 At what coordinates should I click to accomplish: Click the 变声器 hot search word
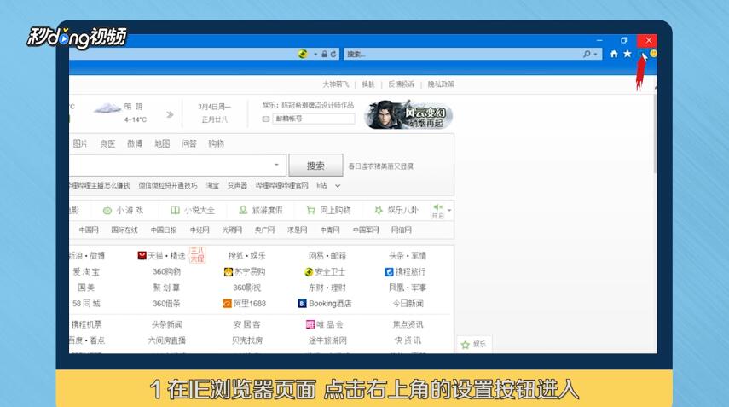(237, 185)
